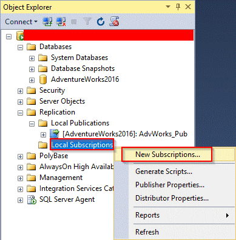Select the Databases folder

[x=55, y=47]
